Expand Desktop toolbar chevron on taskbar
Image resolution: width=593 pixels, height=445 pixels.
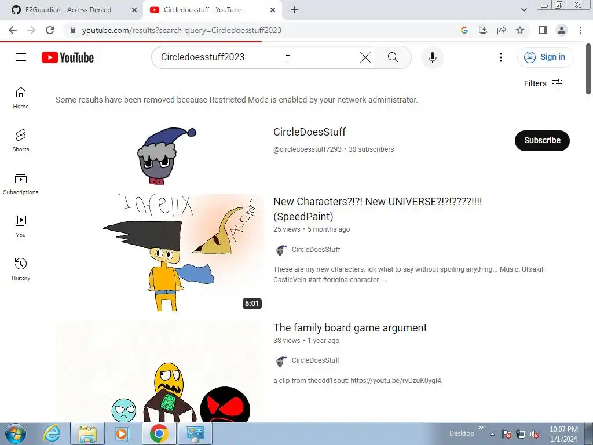click(x=481, y=428)
